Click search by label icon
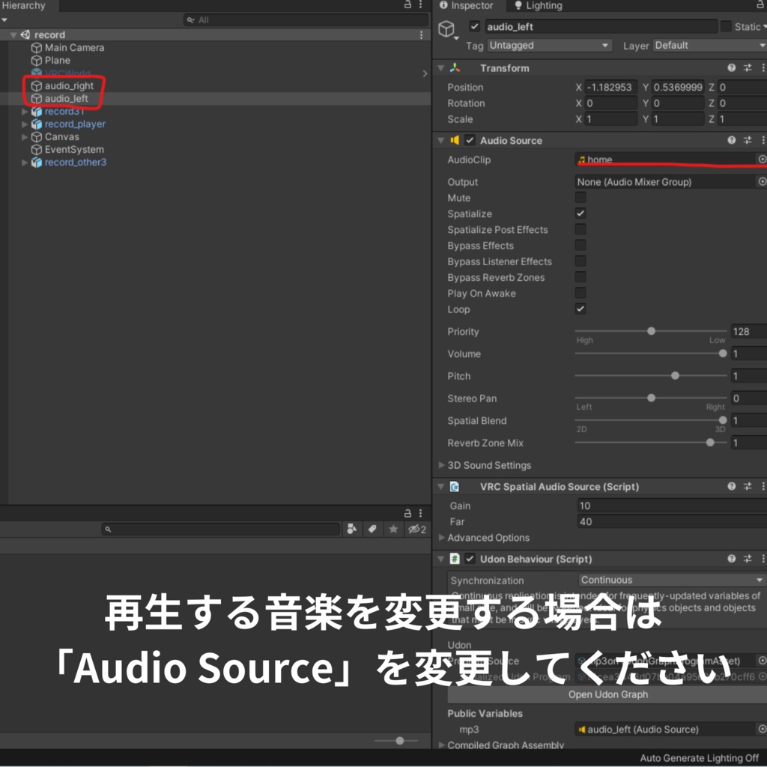The height and width of the screenshot is (767, 767). pos(372,529)
